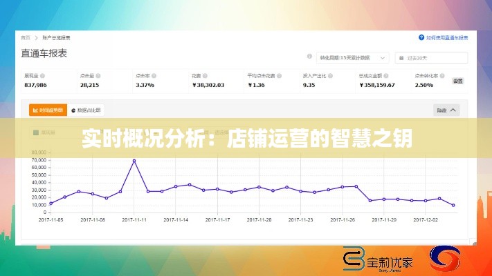Click info icon next to 点击转化率
This screenshot has height=276, width=492.
coord(441,75)
